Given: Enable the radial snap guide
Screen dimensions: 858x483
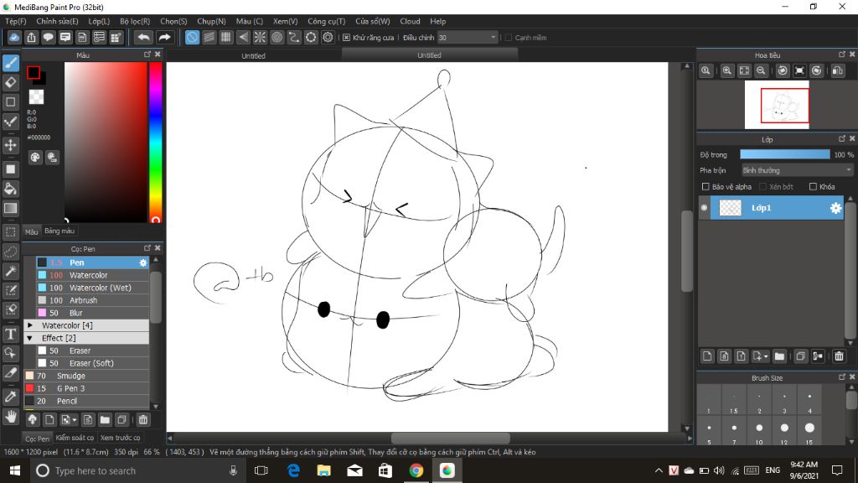Looking at the screenshot, I should [x=260, y=37].
